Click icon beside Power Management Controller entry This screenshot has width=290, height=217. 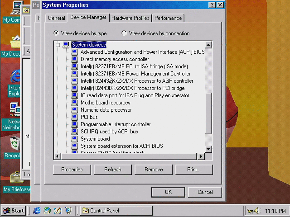coord(74,74)
